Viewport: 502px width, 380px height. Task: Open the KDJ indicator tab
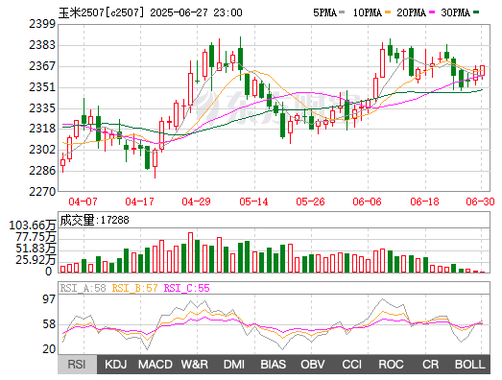point(116,365)
